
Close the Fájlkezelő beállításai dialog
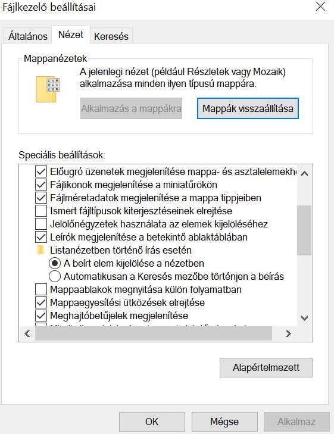(320, 7)
